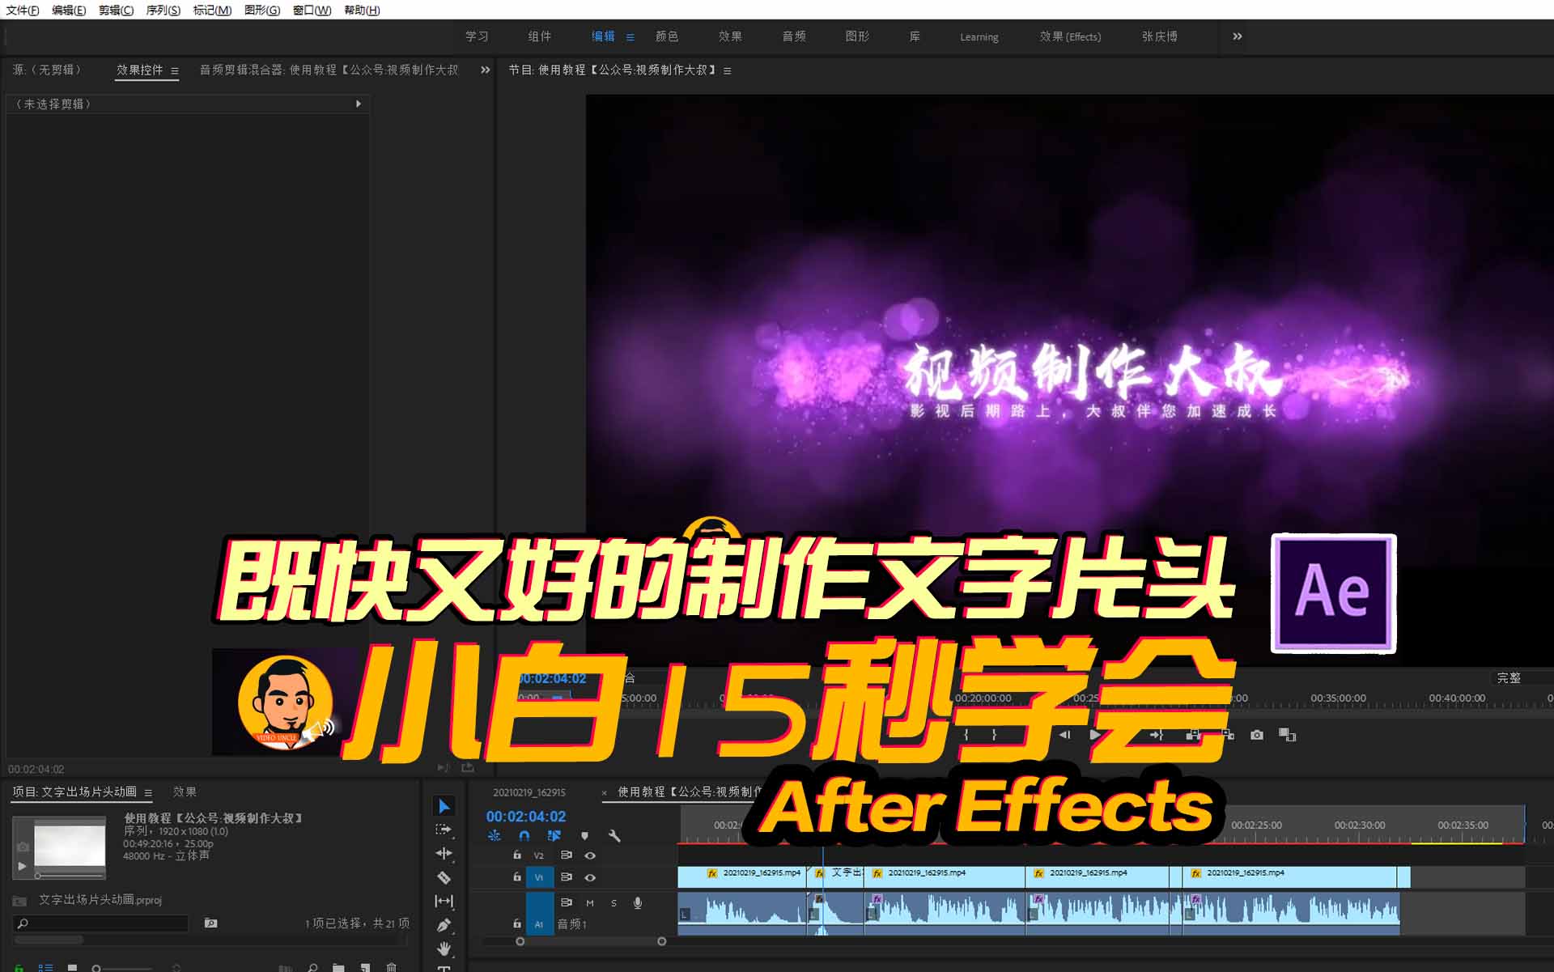The height and width of the screenshot is (972, 1554).
Task: Open the 文件 menu
Action: [x=23, y=10]
